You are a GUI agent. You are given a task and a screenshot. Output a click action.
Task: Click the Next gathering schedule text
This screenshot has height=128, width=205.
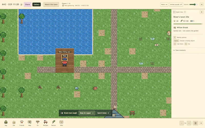pos(76,5)
